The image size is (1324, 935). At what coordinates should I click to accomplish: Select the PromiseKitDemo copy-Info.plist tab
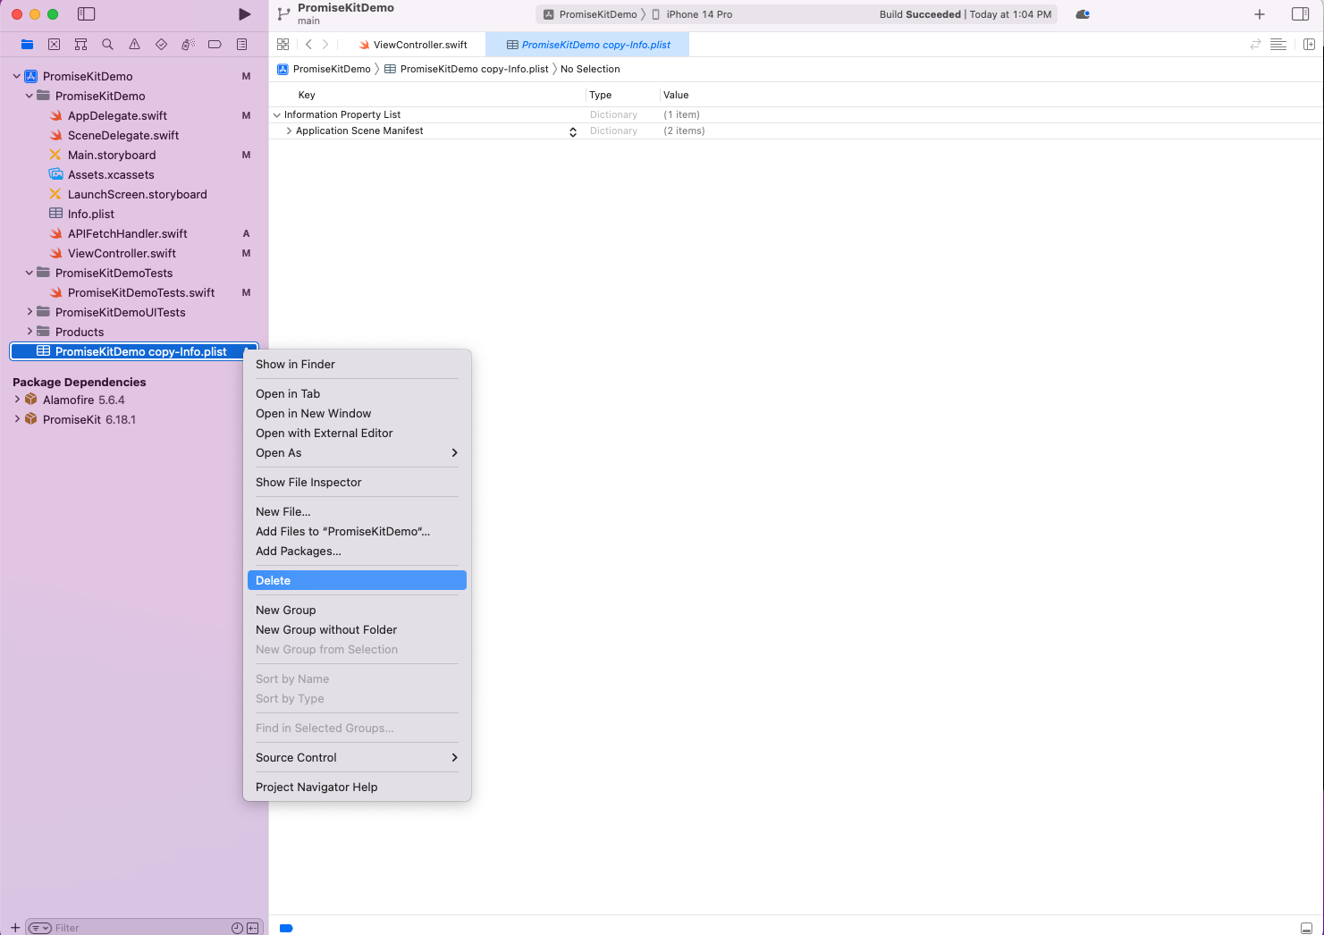[x=587, y=45]
